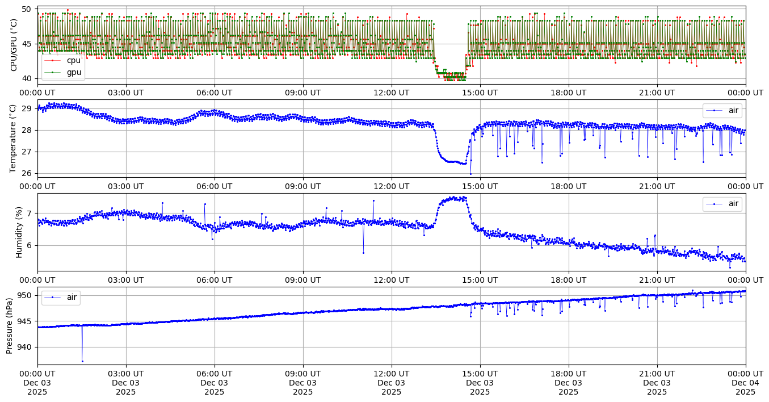Click the pressure outlier point below 940 hPa
The image size is (769, 402).
pyautogui.click(x=82, y=361)
